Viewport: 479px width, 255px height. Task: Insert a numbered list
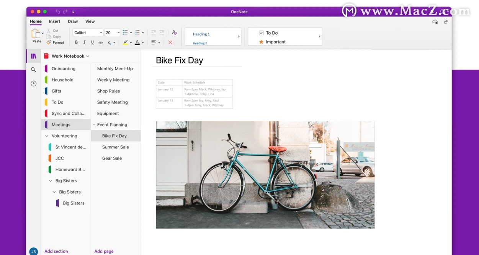pos(137,32)
